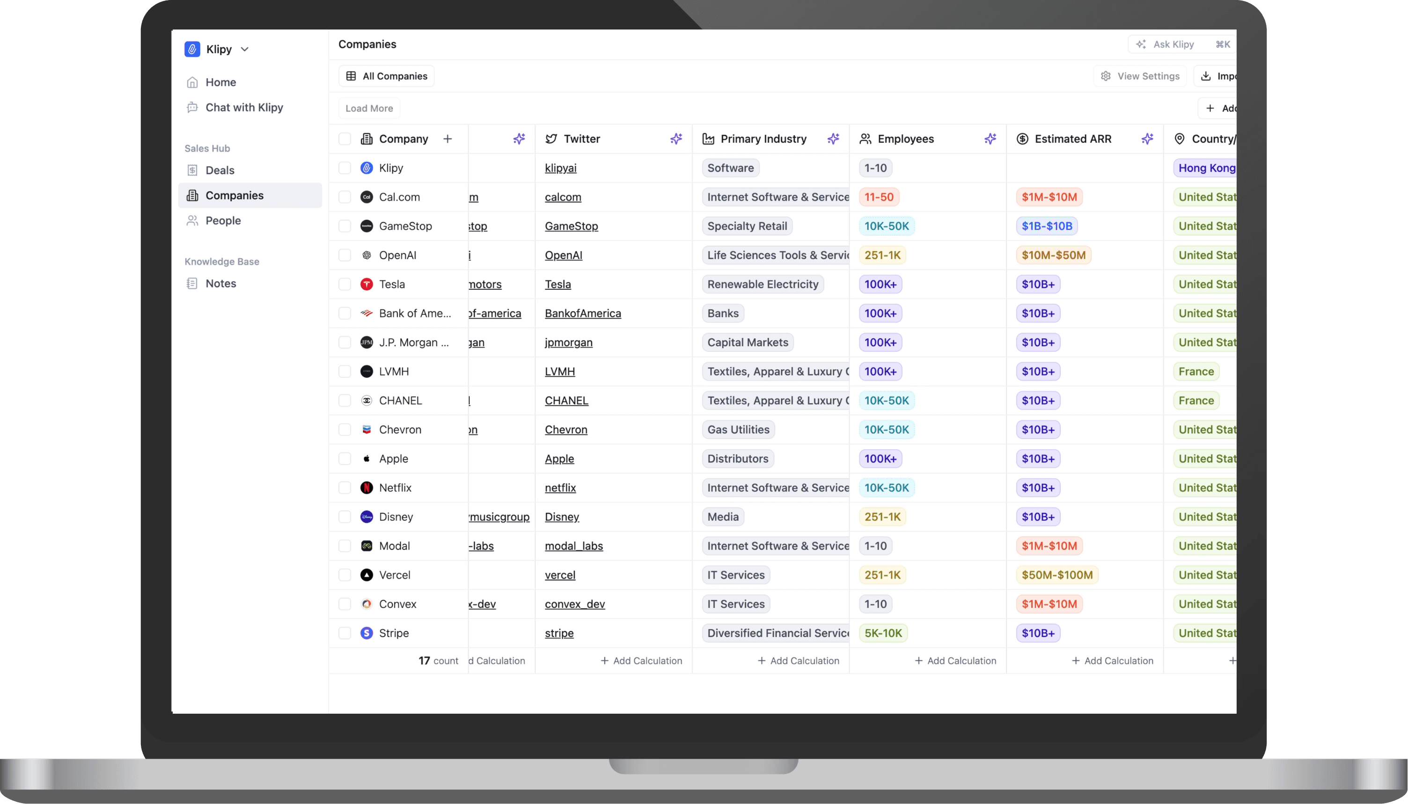The width and height of the screenshot is (1408, 804).
Task: Click the 17 count summary cell
Action: [438, 661]
